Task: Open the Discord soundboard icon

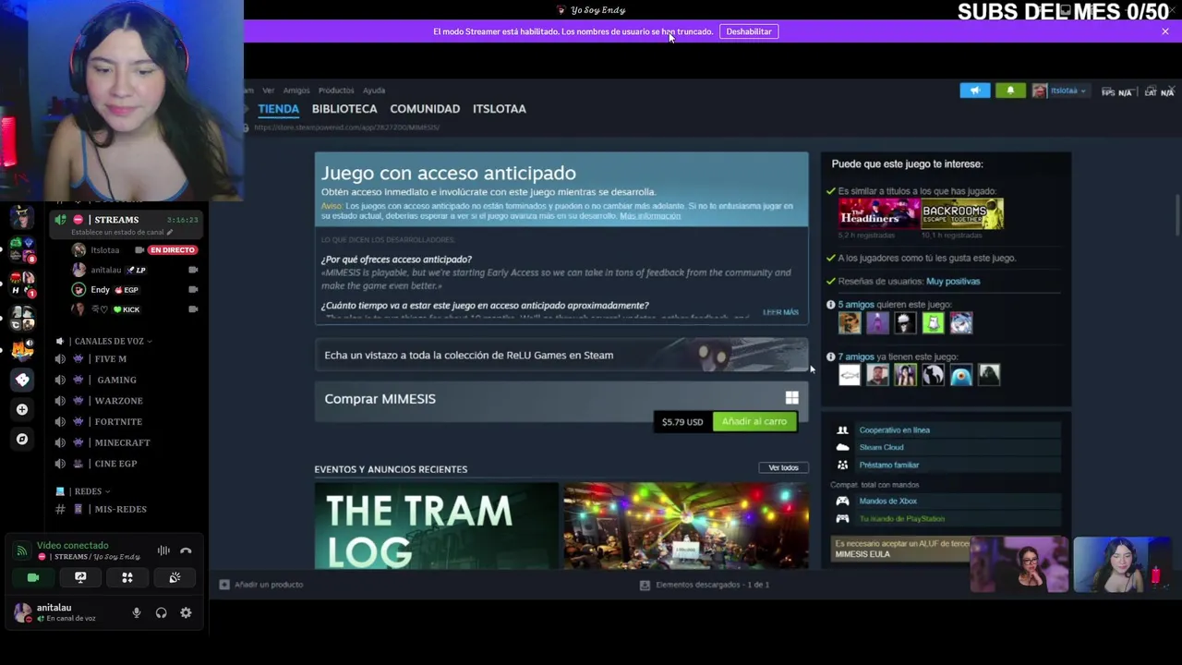Action: [x=175, y=577]
